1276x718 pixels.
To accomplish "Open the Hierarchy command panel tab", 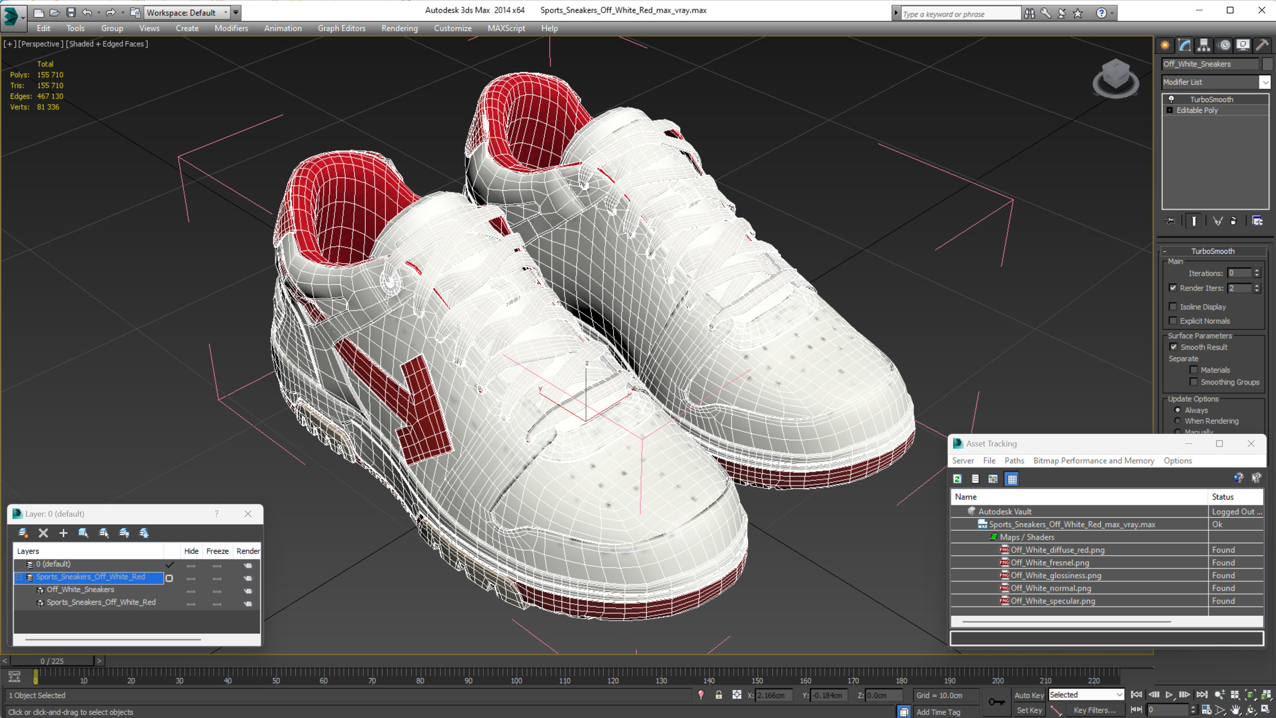I will 1204,45.
